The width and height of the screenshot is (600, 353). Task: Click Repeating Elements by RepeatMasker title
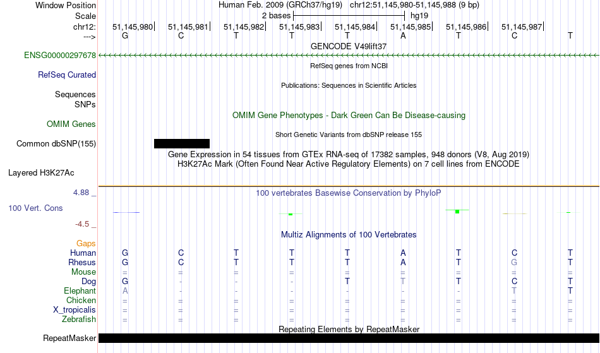tap(349, 329)
